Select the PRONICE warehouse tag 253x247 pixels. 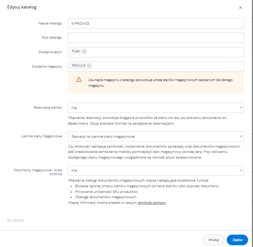point(78,66)
